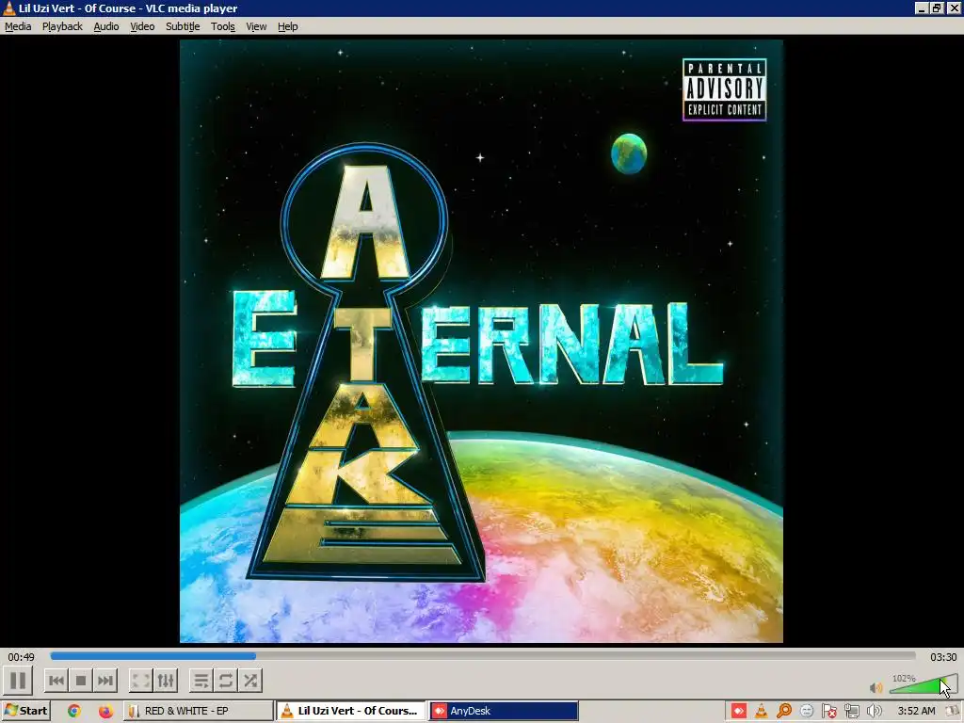Open the VLC cone tray icon

click(x=761, y=712)
